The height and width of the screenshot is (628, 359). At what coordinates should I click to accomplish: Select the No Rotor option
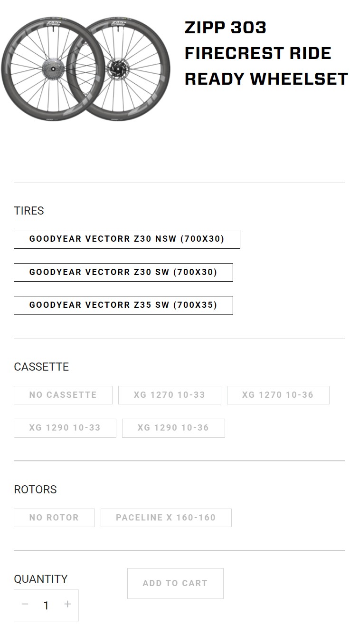tap(54, 518)
